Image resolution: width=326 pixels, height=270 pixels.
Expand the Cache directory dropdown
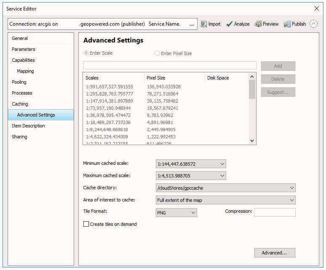tap(225, 188)
